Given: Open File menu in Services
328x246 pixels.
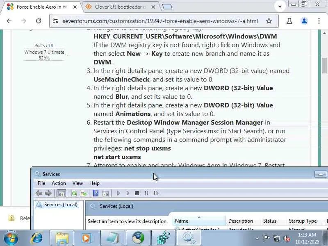Looking at the screenshot, I should 41,183.
